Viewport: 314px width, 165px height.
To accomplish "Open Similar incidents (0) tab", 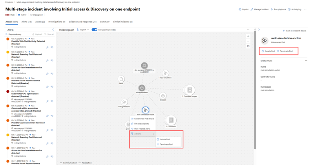I will click(123, 22).
